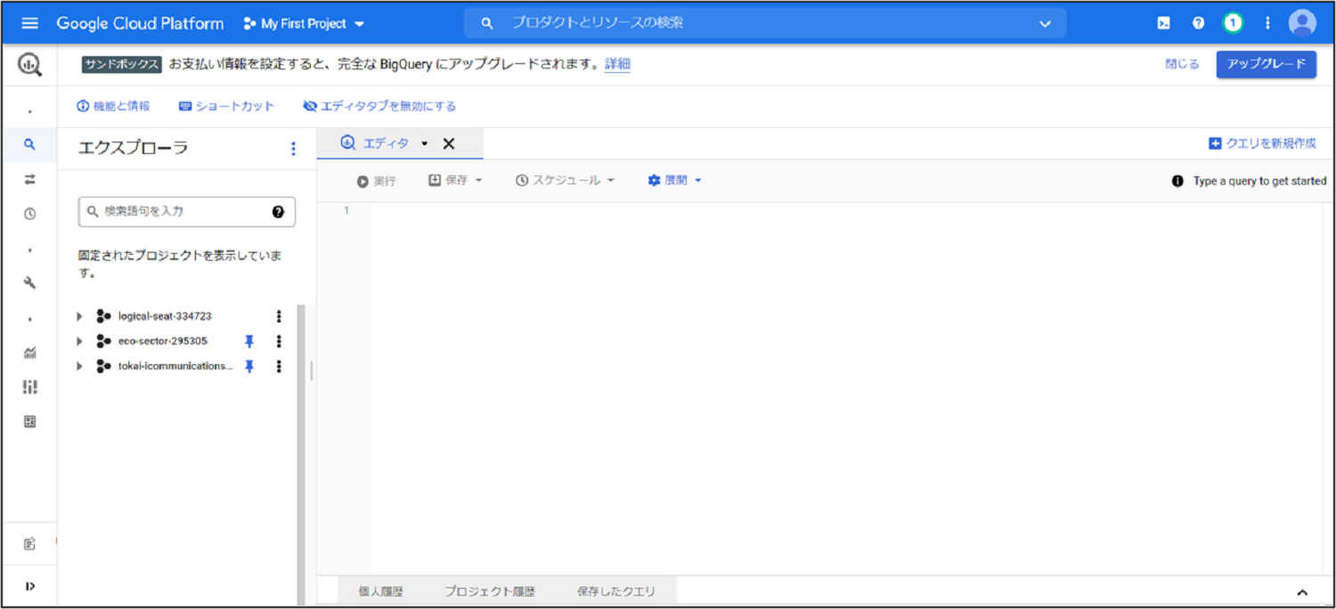Click the Explorer search input field
1336x609 pixels.
[187, 212]
